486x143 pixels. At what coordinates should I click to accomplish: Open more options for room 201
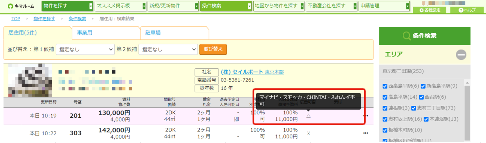366,116
